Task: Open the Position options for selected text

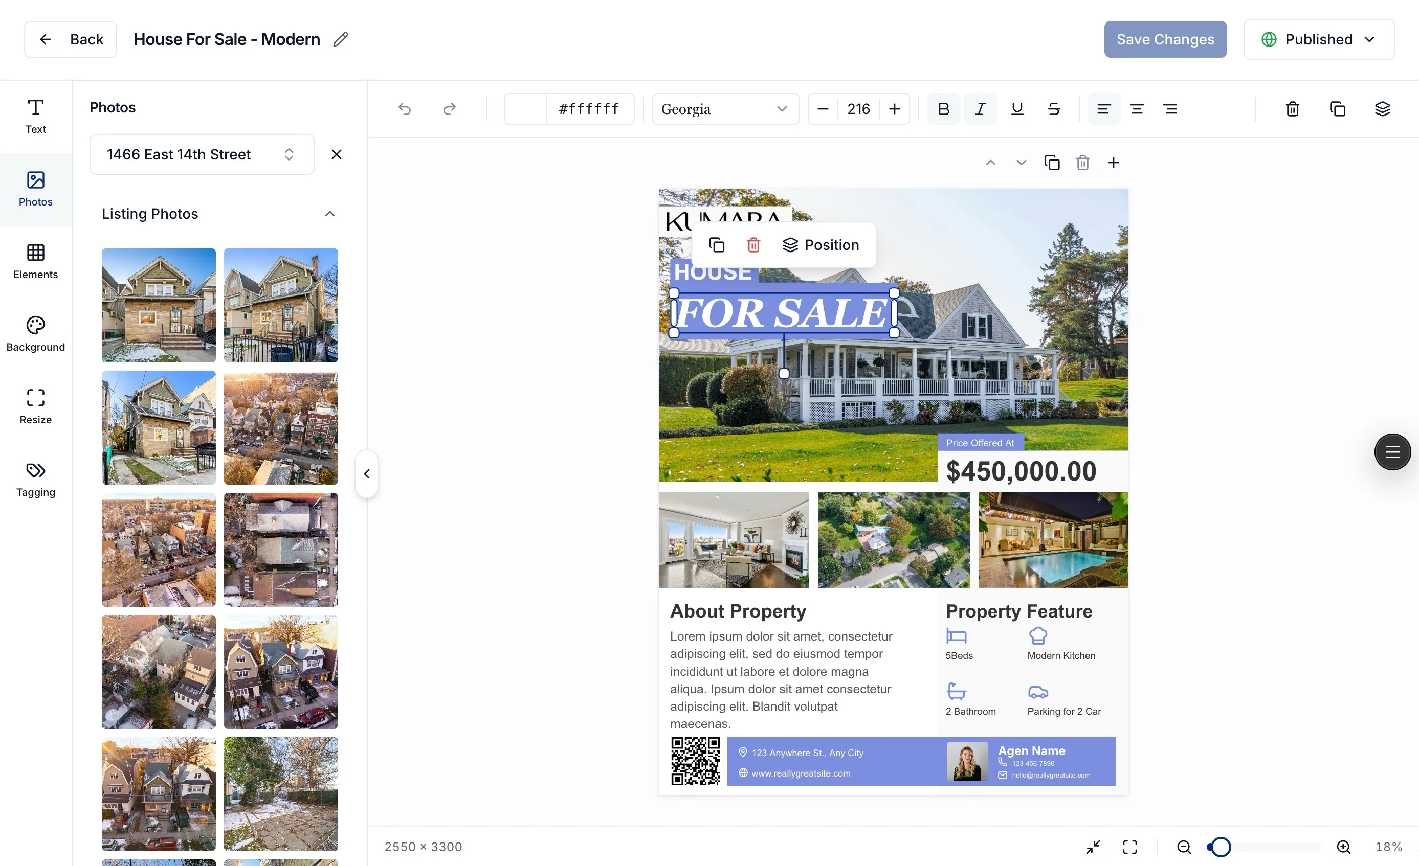Action: click(822, 244)
